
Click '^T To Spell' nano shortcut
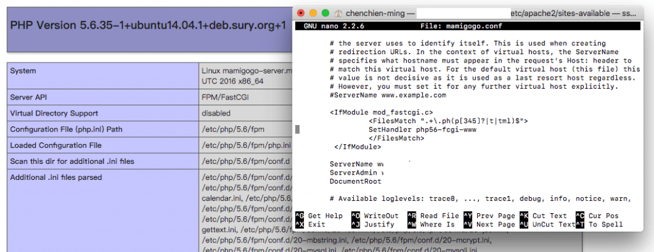(x=599, y=225)
